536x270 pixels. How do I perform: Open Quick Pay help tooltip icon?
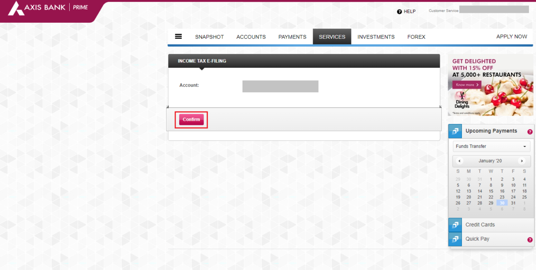(530, 240)
